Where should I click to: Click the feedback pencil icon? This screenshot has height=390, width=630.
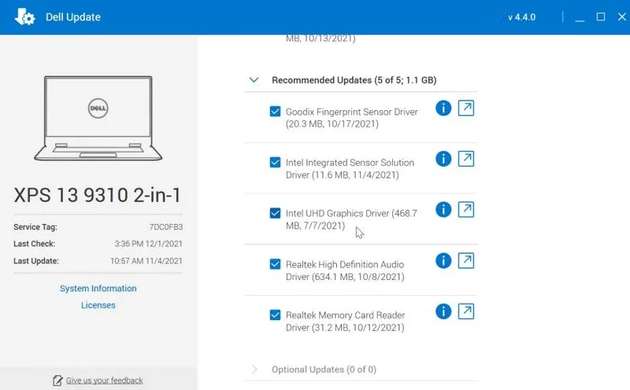pyautogui.click(x=57, y=381)
